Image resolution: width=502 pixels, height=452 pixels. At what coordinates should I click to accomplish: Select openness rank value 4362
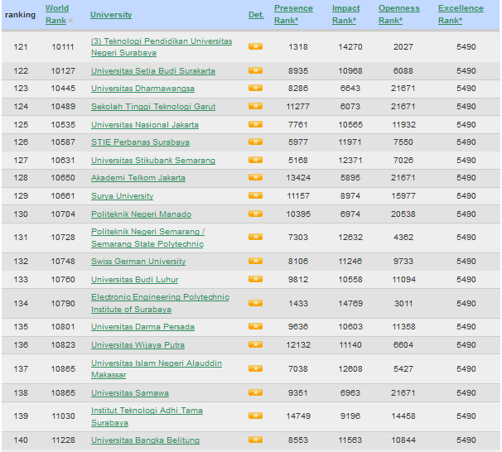[403, 238]
